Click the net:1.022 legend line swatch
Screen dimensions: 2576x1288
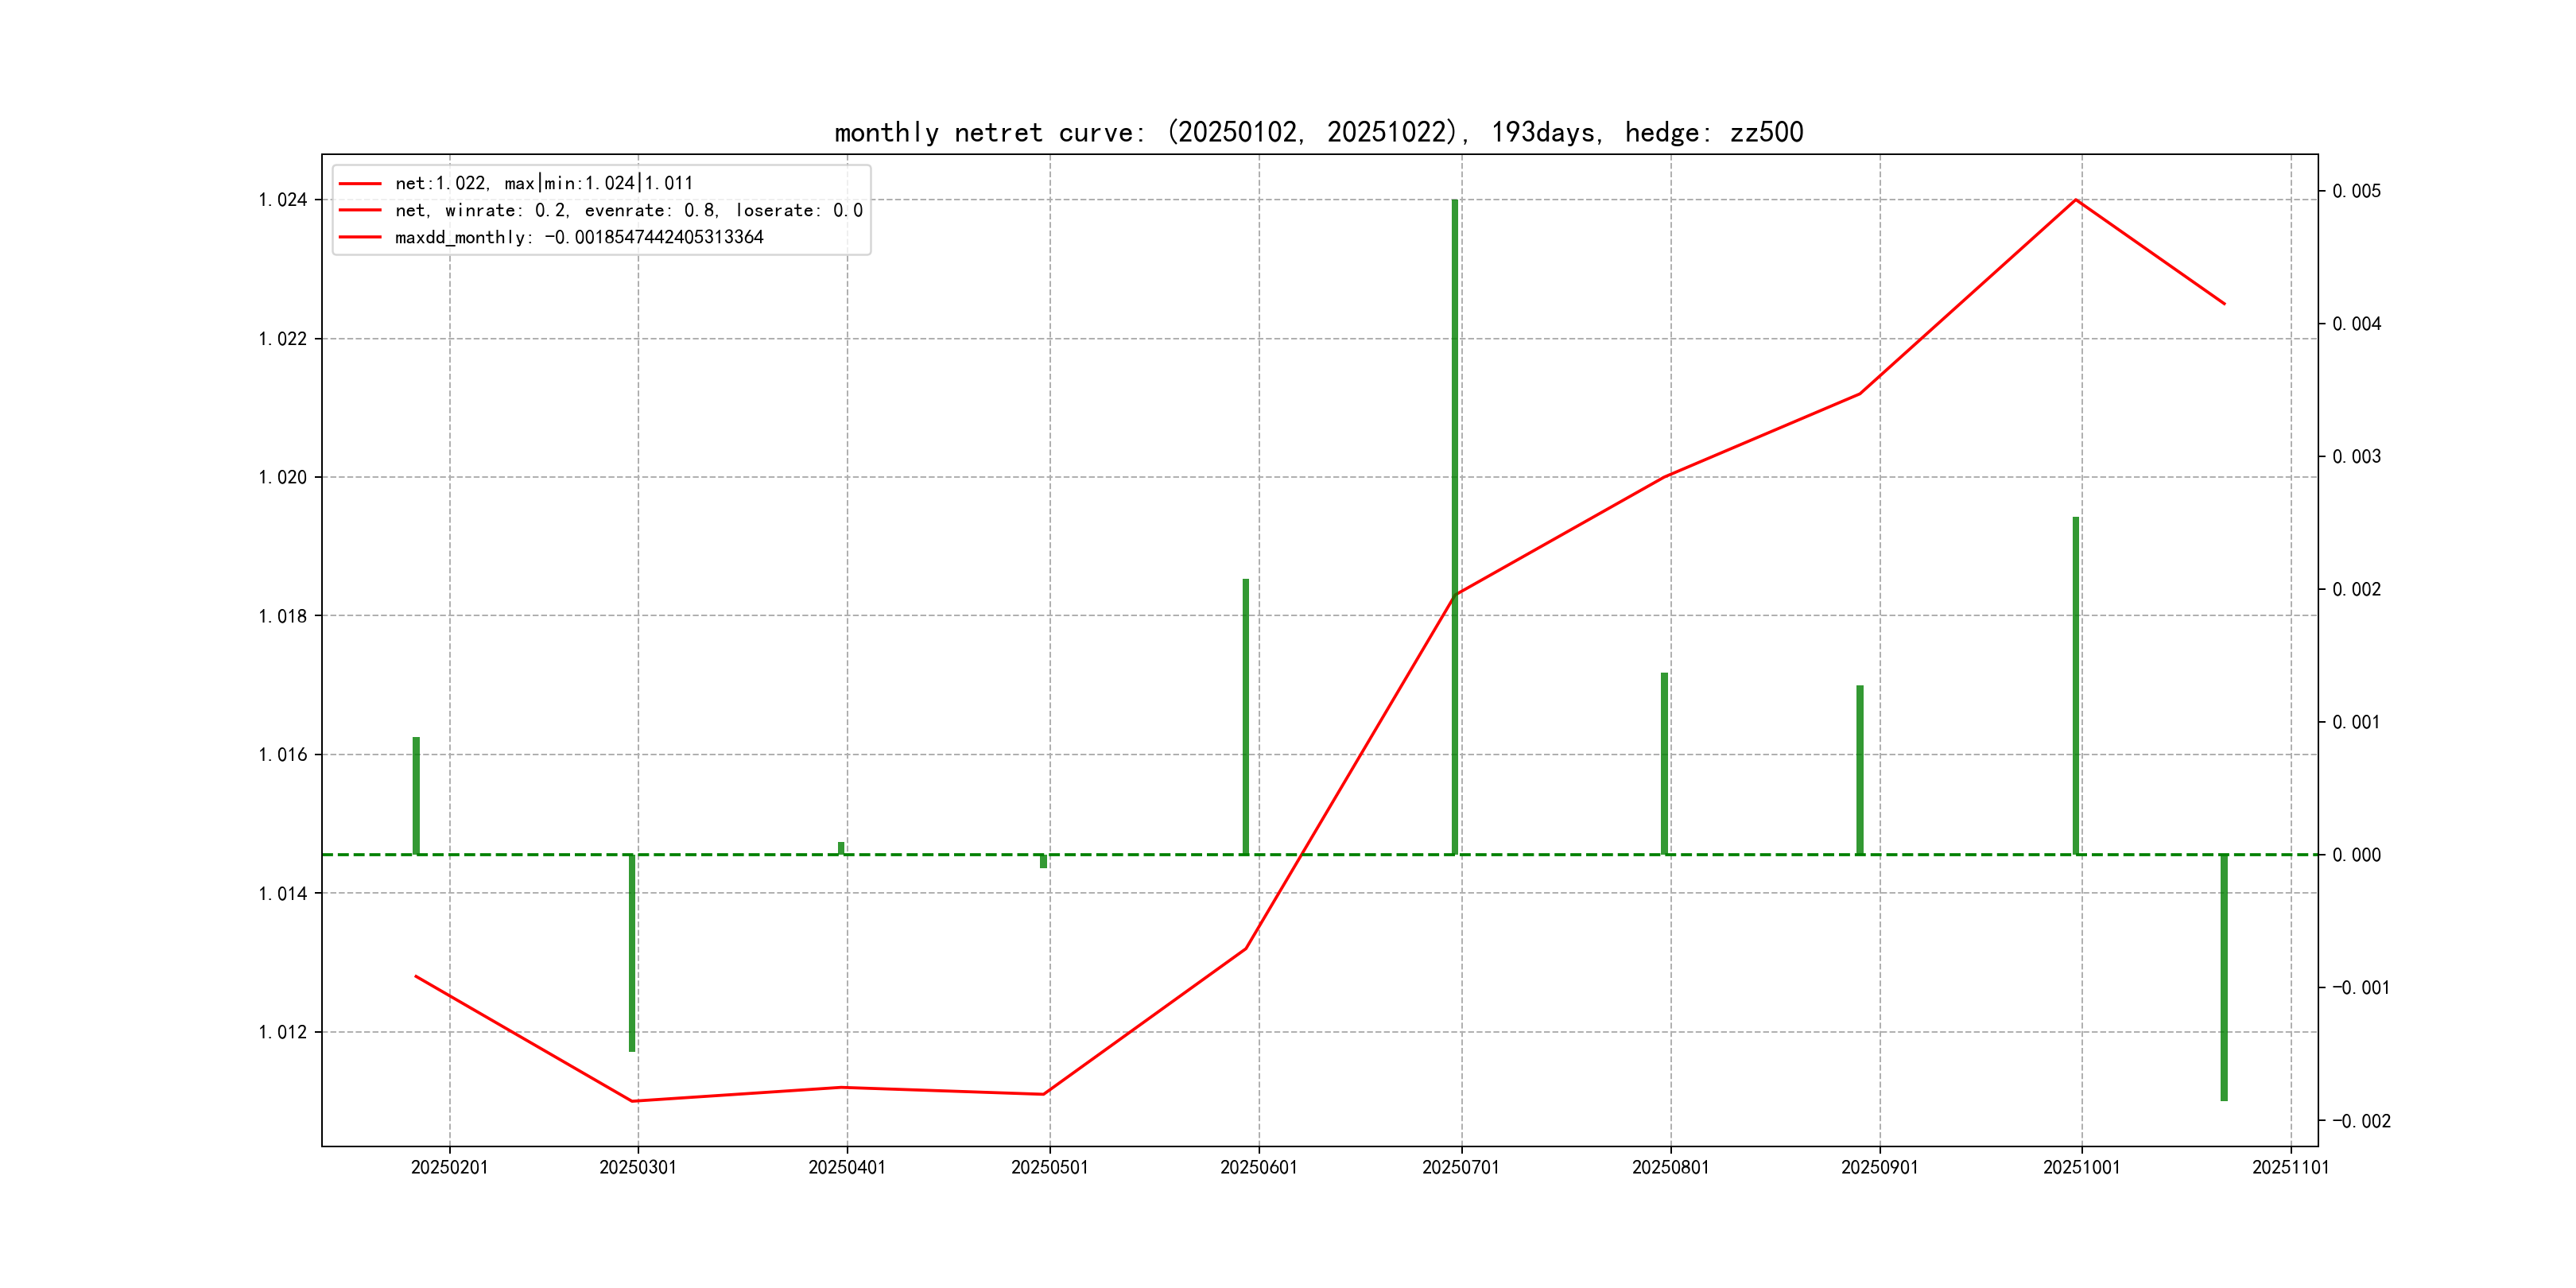360,183
